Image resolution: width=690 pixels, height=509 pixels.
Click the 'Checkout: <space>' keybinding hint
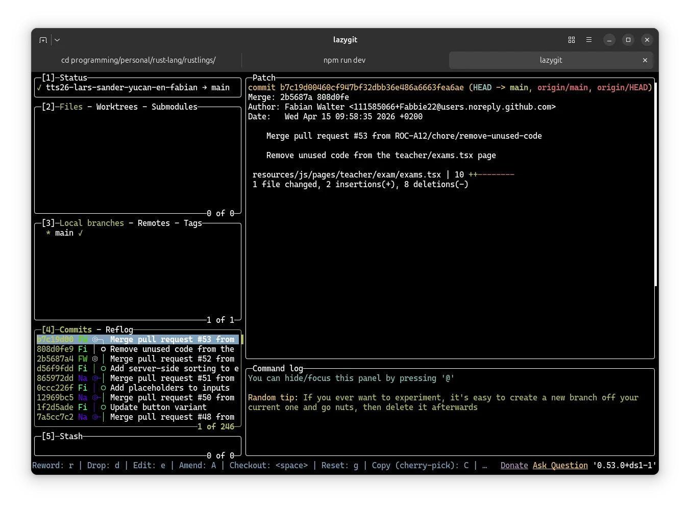(x=268, y=466)
